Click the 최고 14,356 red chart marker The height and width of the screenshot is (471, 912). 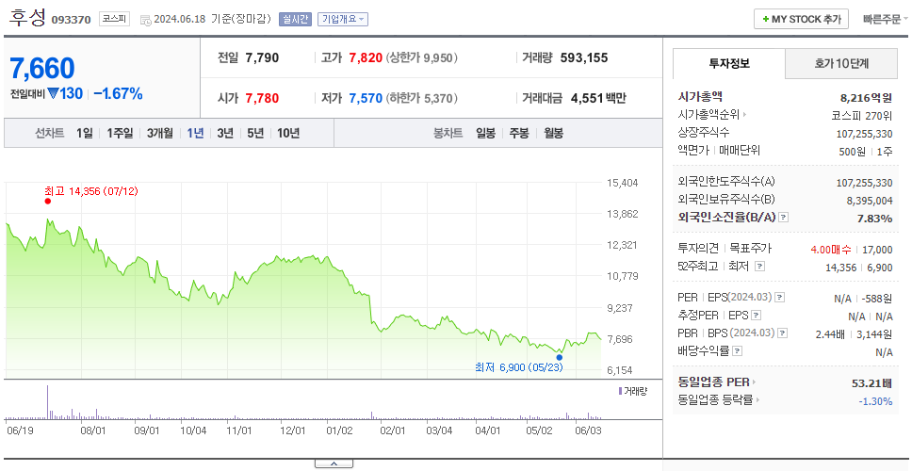(x=48, y=202)
